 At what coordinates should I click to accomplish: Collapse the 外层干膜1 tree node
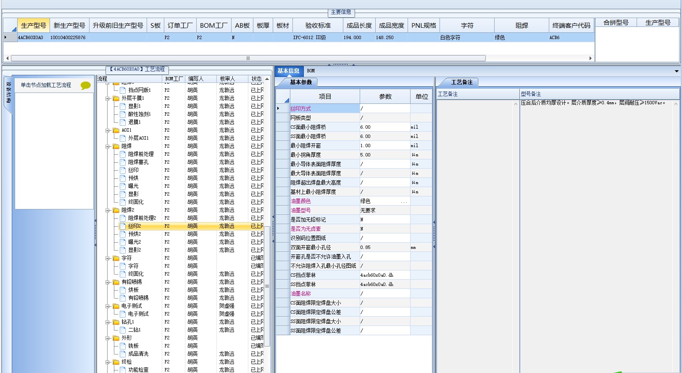coord(108,98)
